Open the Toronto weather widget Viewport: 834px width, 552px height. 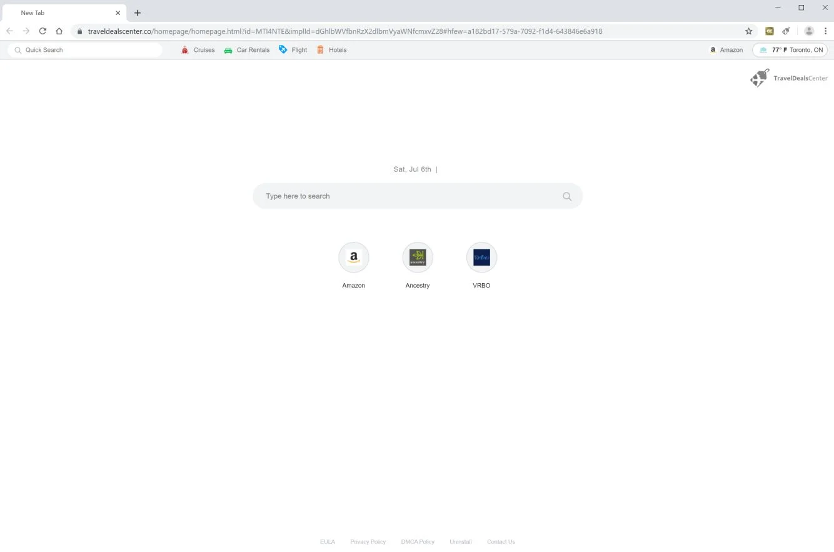790,50
